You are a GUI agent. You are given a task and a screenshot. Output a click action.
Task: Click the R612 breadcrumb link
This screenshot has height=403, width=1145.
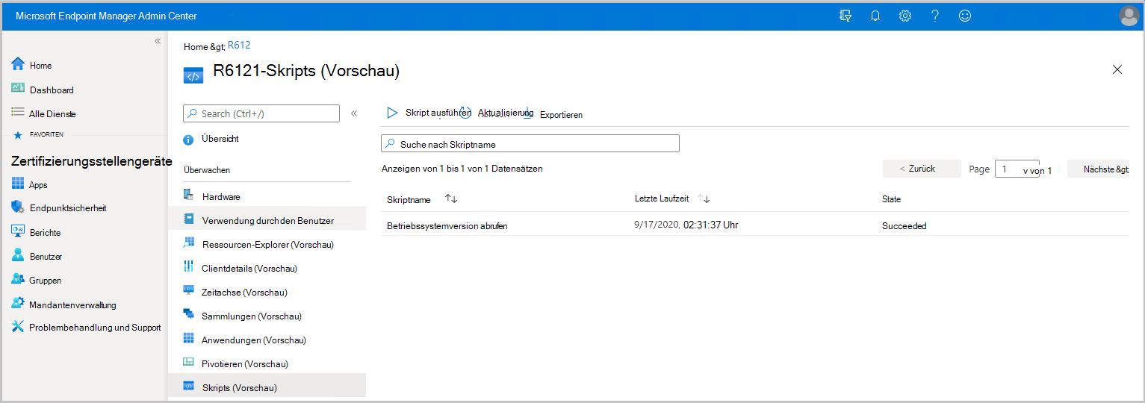239,46
